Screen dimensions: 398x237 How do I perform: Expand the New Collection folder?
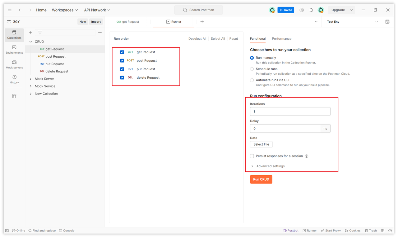[30, 94]
